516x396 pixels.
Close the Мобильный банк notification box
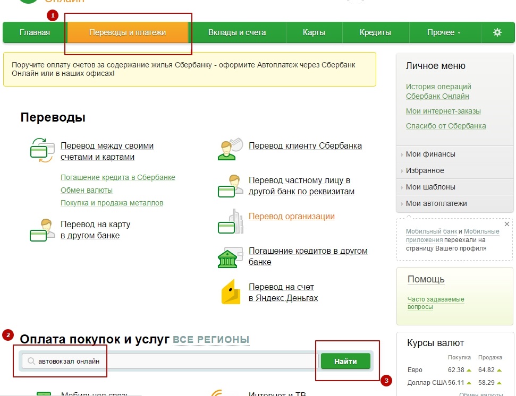pyautogui.click(x=507, y=224)
